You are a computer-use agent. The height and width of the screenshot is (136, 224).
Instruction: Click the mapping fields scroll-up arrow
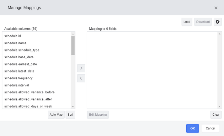point(220,34)
